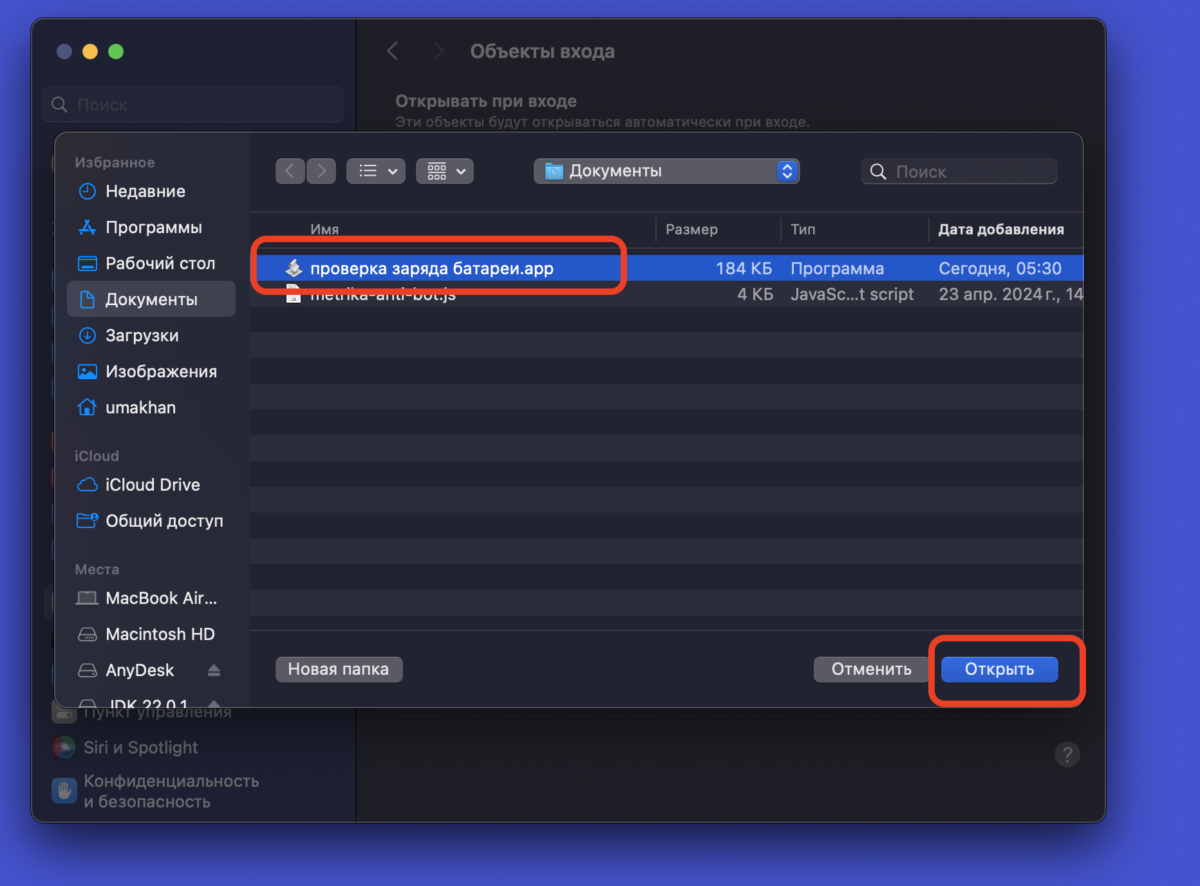The width and height of the screenshot is (1200, 886).
Task: Create a folder with Новая папка
Action: (339, 669)
